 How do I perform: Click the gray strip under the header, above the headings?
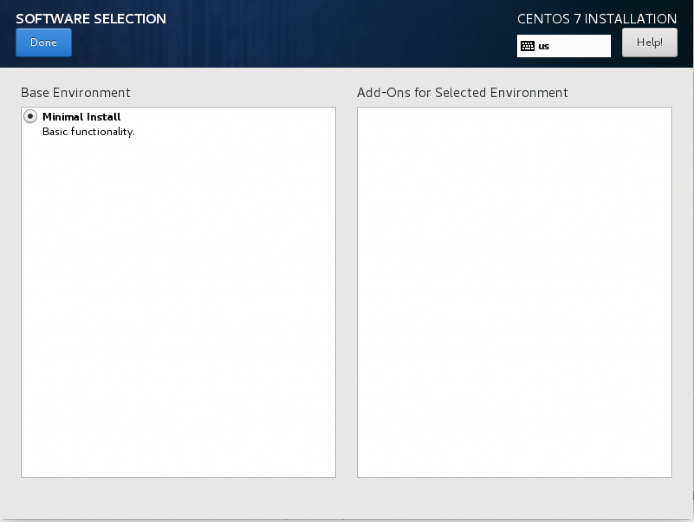347,76
